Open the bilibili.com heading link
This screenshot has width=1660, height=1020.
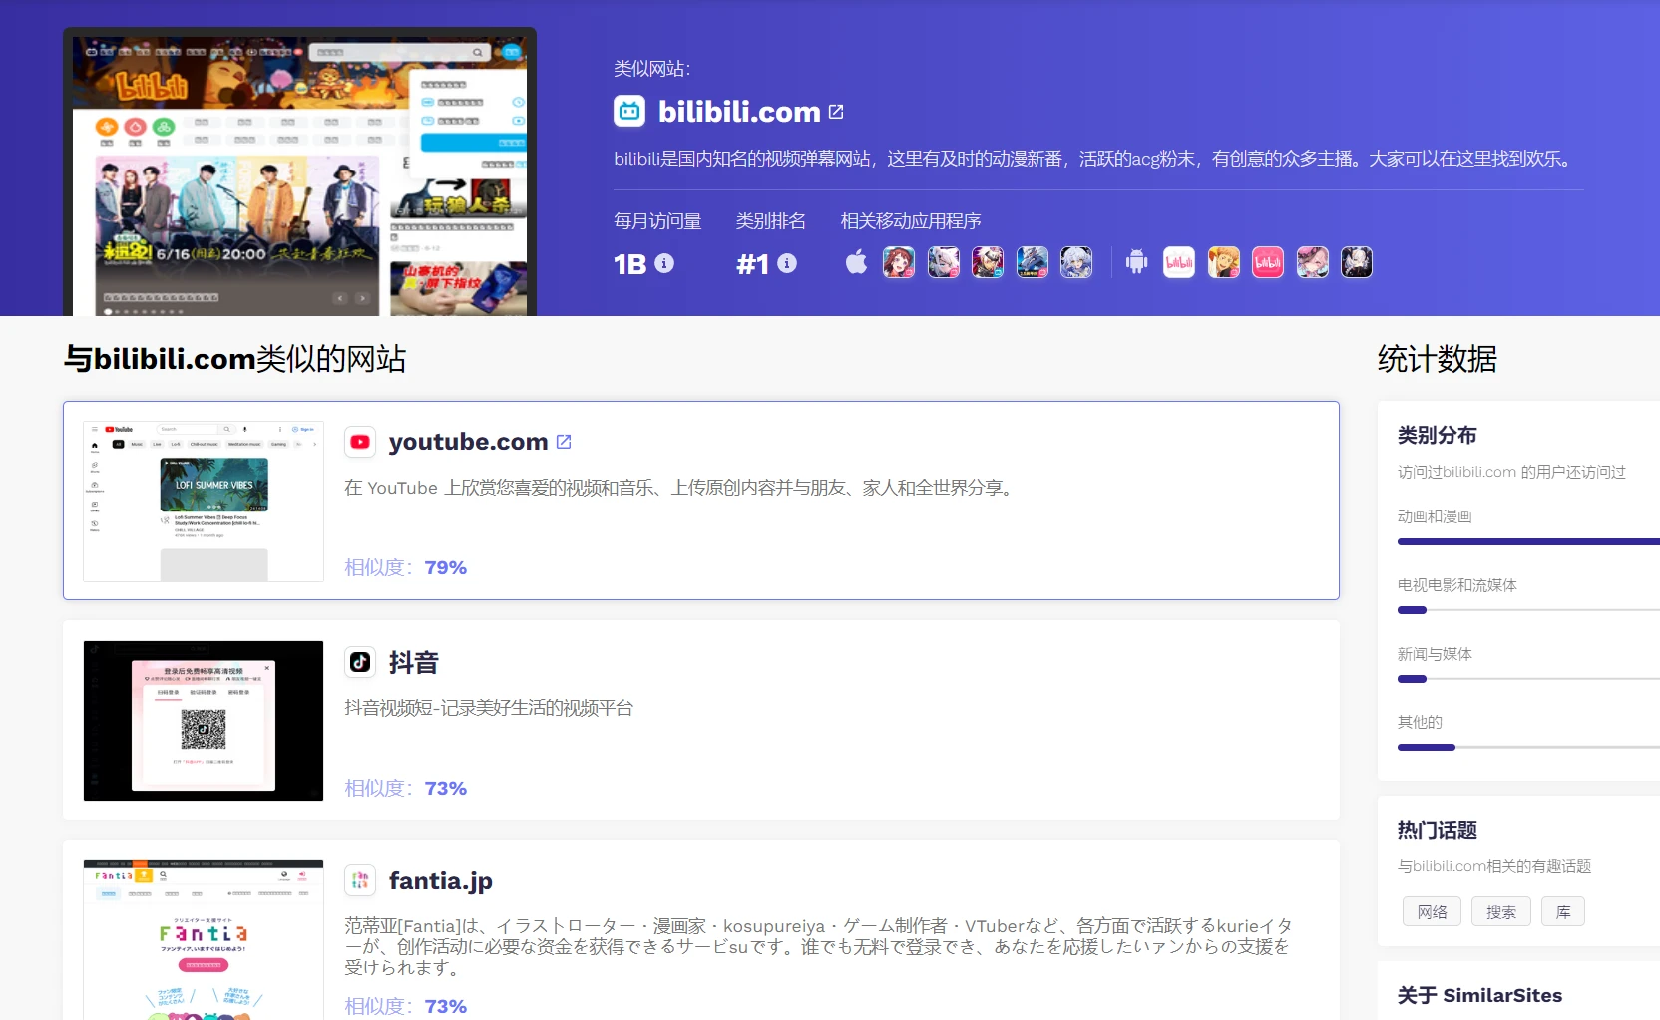739,112
